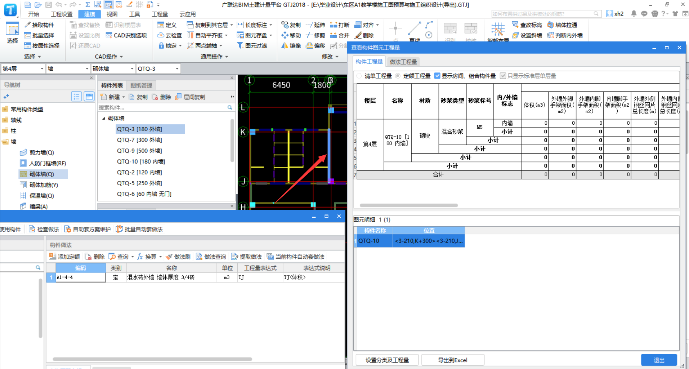The height and width of the screenshot is (369, 689).
Task: Select 清单工程量 radio button
Action: pyautogui.click(x=359, y=76)
